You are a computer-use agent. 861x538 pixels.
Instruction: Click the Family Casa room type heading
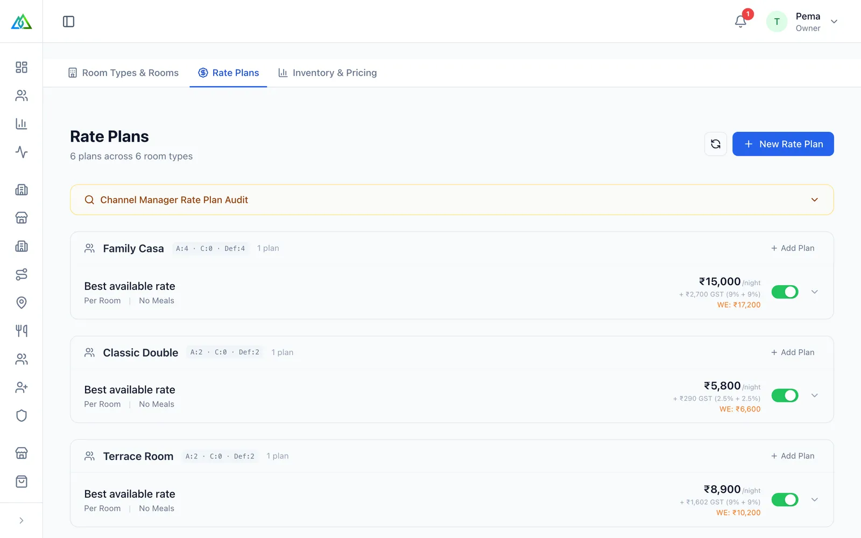[133, 249]
